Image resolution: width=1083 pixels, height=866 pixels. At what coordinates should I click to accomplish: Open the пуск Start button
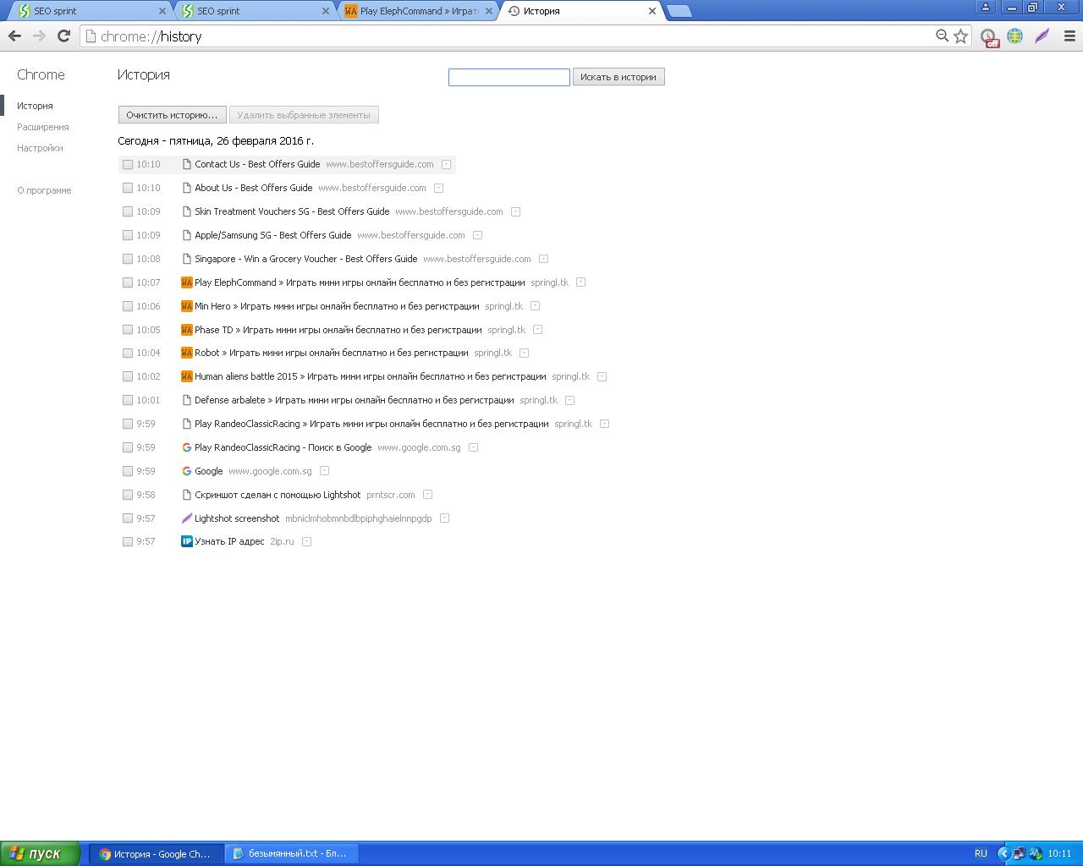click(x=40, y=853)
